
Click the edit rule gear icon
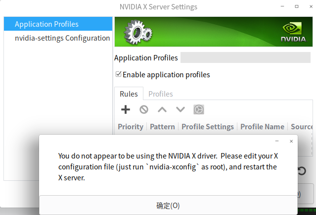pos(198,109)
